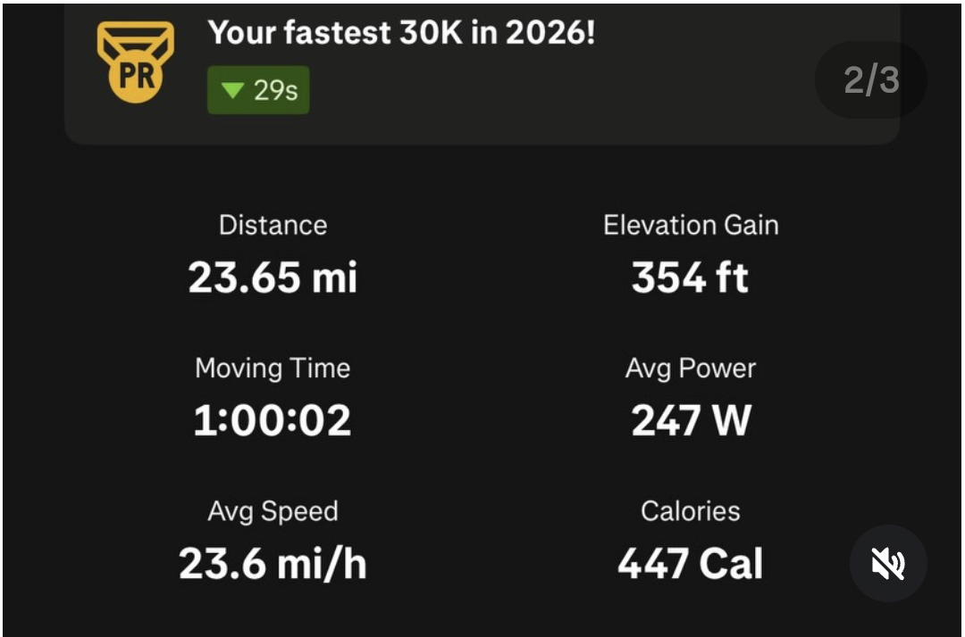This screenshot has width=965, height=637.
Task: Toggle the muted speaker icon
Action: tap(888, 563)
